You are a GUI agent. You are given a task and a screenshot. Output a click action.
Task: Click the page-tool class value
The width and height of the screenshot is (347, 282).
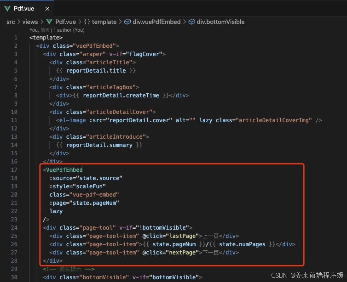tap(98, 228)
